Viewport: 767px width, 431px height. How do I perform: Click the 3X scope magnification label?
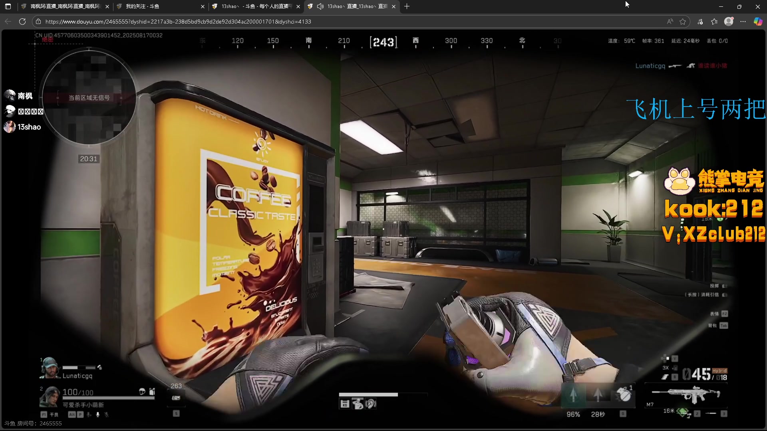[666, 368]
